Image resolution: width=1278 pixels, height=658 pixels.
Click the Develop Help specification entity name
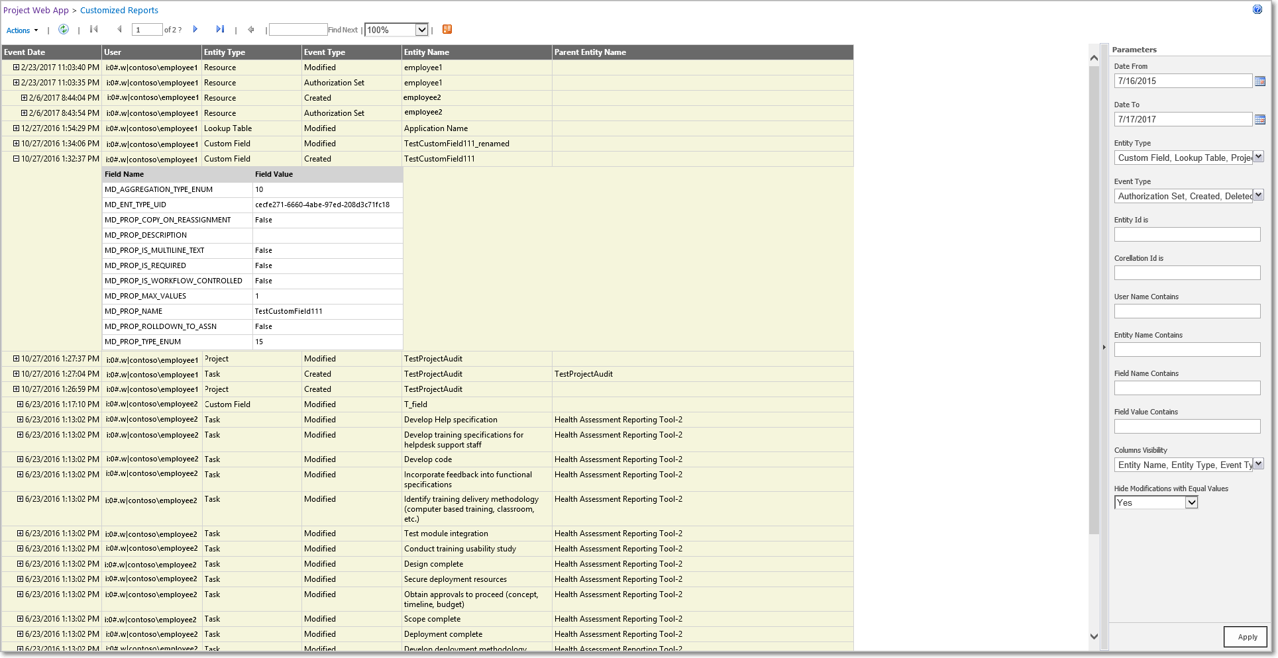(x=451, y=420)
